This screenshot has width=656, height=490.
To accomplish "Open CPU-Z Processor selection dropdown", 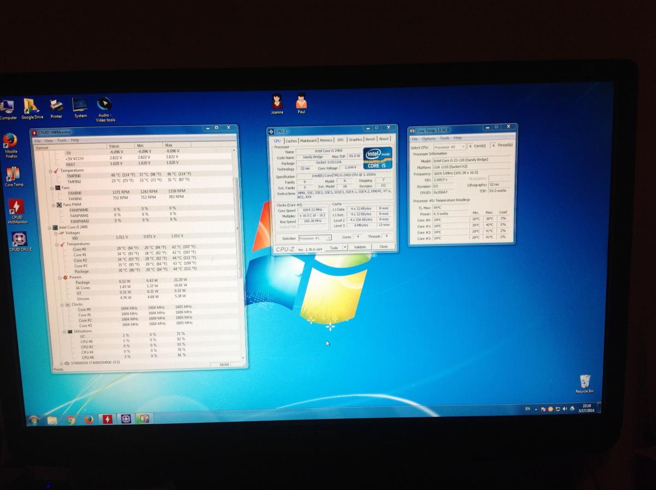I will pyautogui.click(x=314, y=238).
